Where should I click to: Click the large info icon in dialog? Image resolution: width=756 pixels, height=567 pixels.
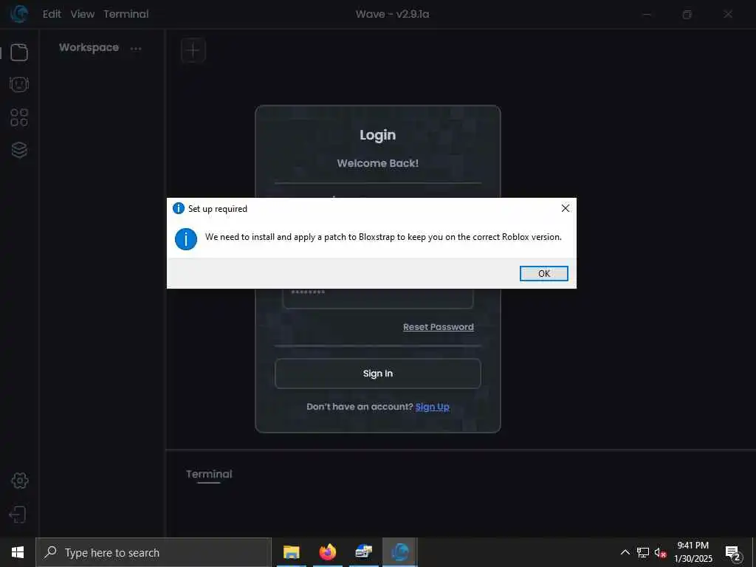tap(186, 239)
